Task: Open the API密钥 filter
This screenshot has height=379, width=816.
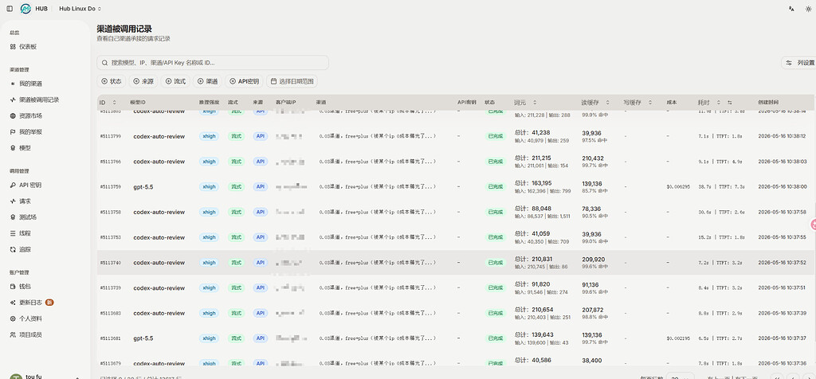Action: 244,81
